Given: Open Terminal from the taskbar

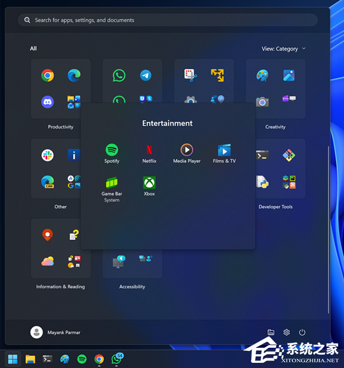Looking at the screenshot, I should (x=47, y=359).
